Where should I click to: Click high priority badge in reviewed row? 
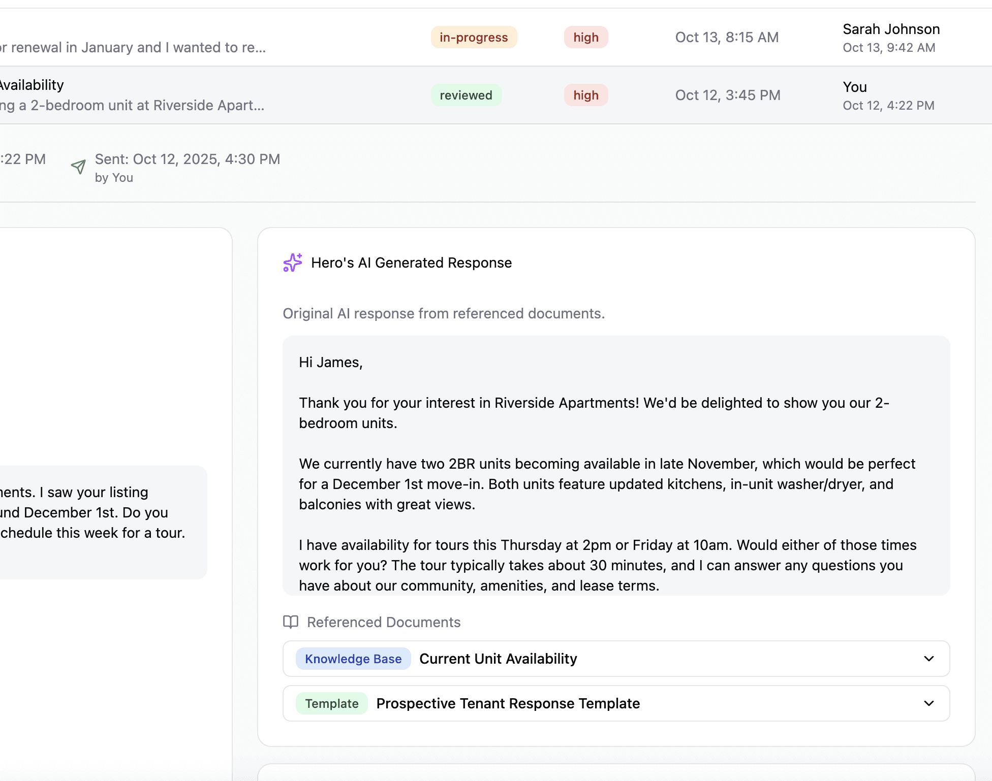[x=585, y=95]
